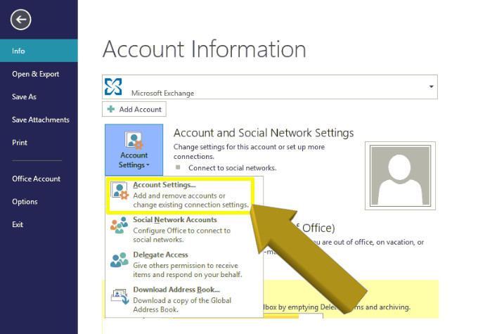
Task: Click the Account Settings menu item icon
Action: click(119, 192)
